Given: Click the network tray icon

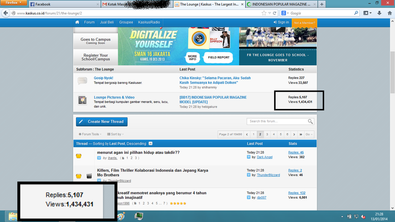Looking at the screenshot, I should 356,216.
